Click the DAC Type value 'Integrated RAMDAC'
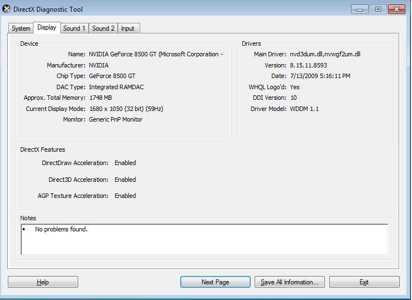Image resolution: width=412 pixels, height=300 pixels. pyautogui.click(x=116, y=87)
